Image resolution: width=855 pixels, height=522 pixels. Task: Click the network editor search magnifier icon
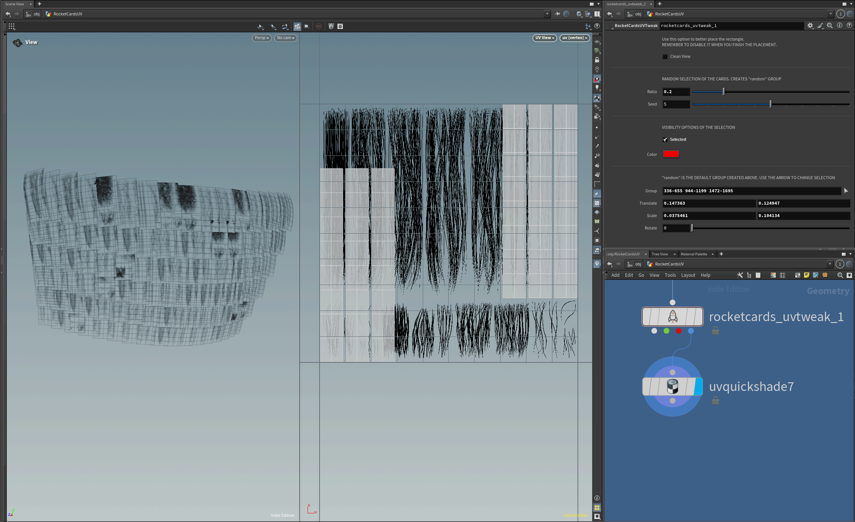840,275
